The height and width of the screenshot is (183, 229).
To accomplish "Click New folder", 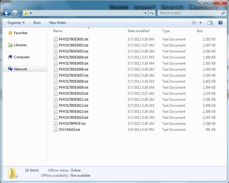I will (x=58, y=23).
